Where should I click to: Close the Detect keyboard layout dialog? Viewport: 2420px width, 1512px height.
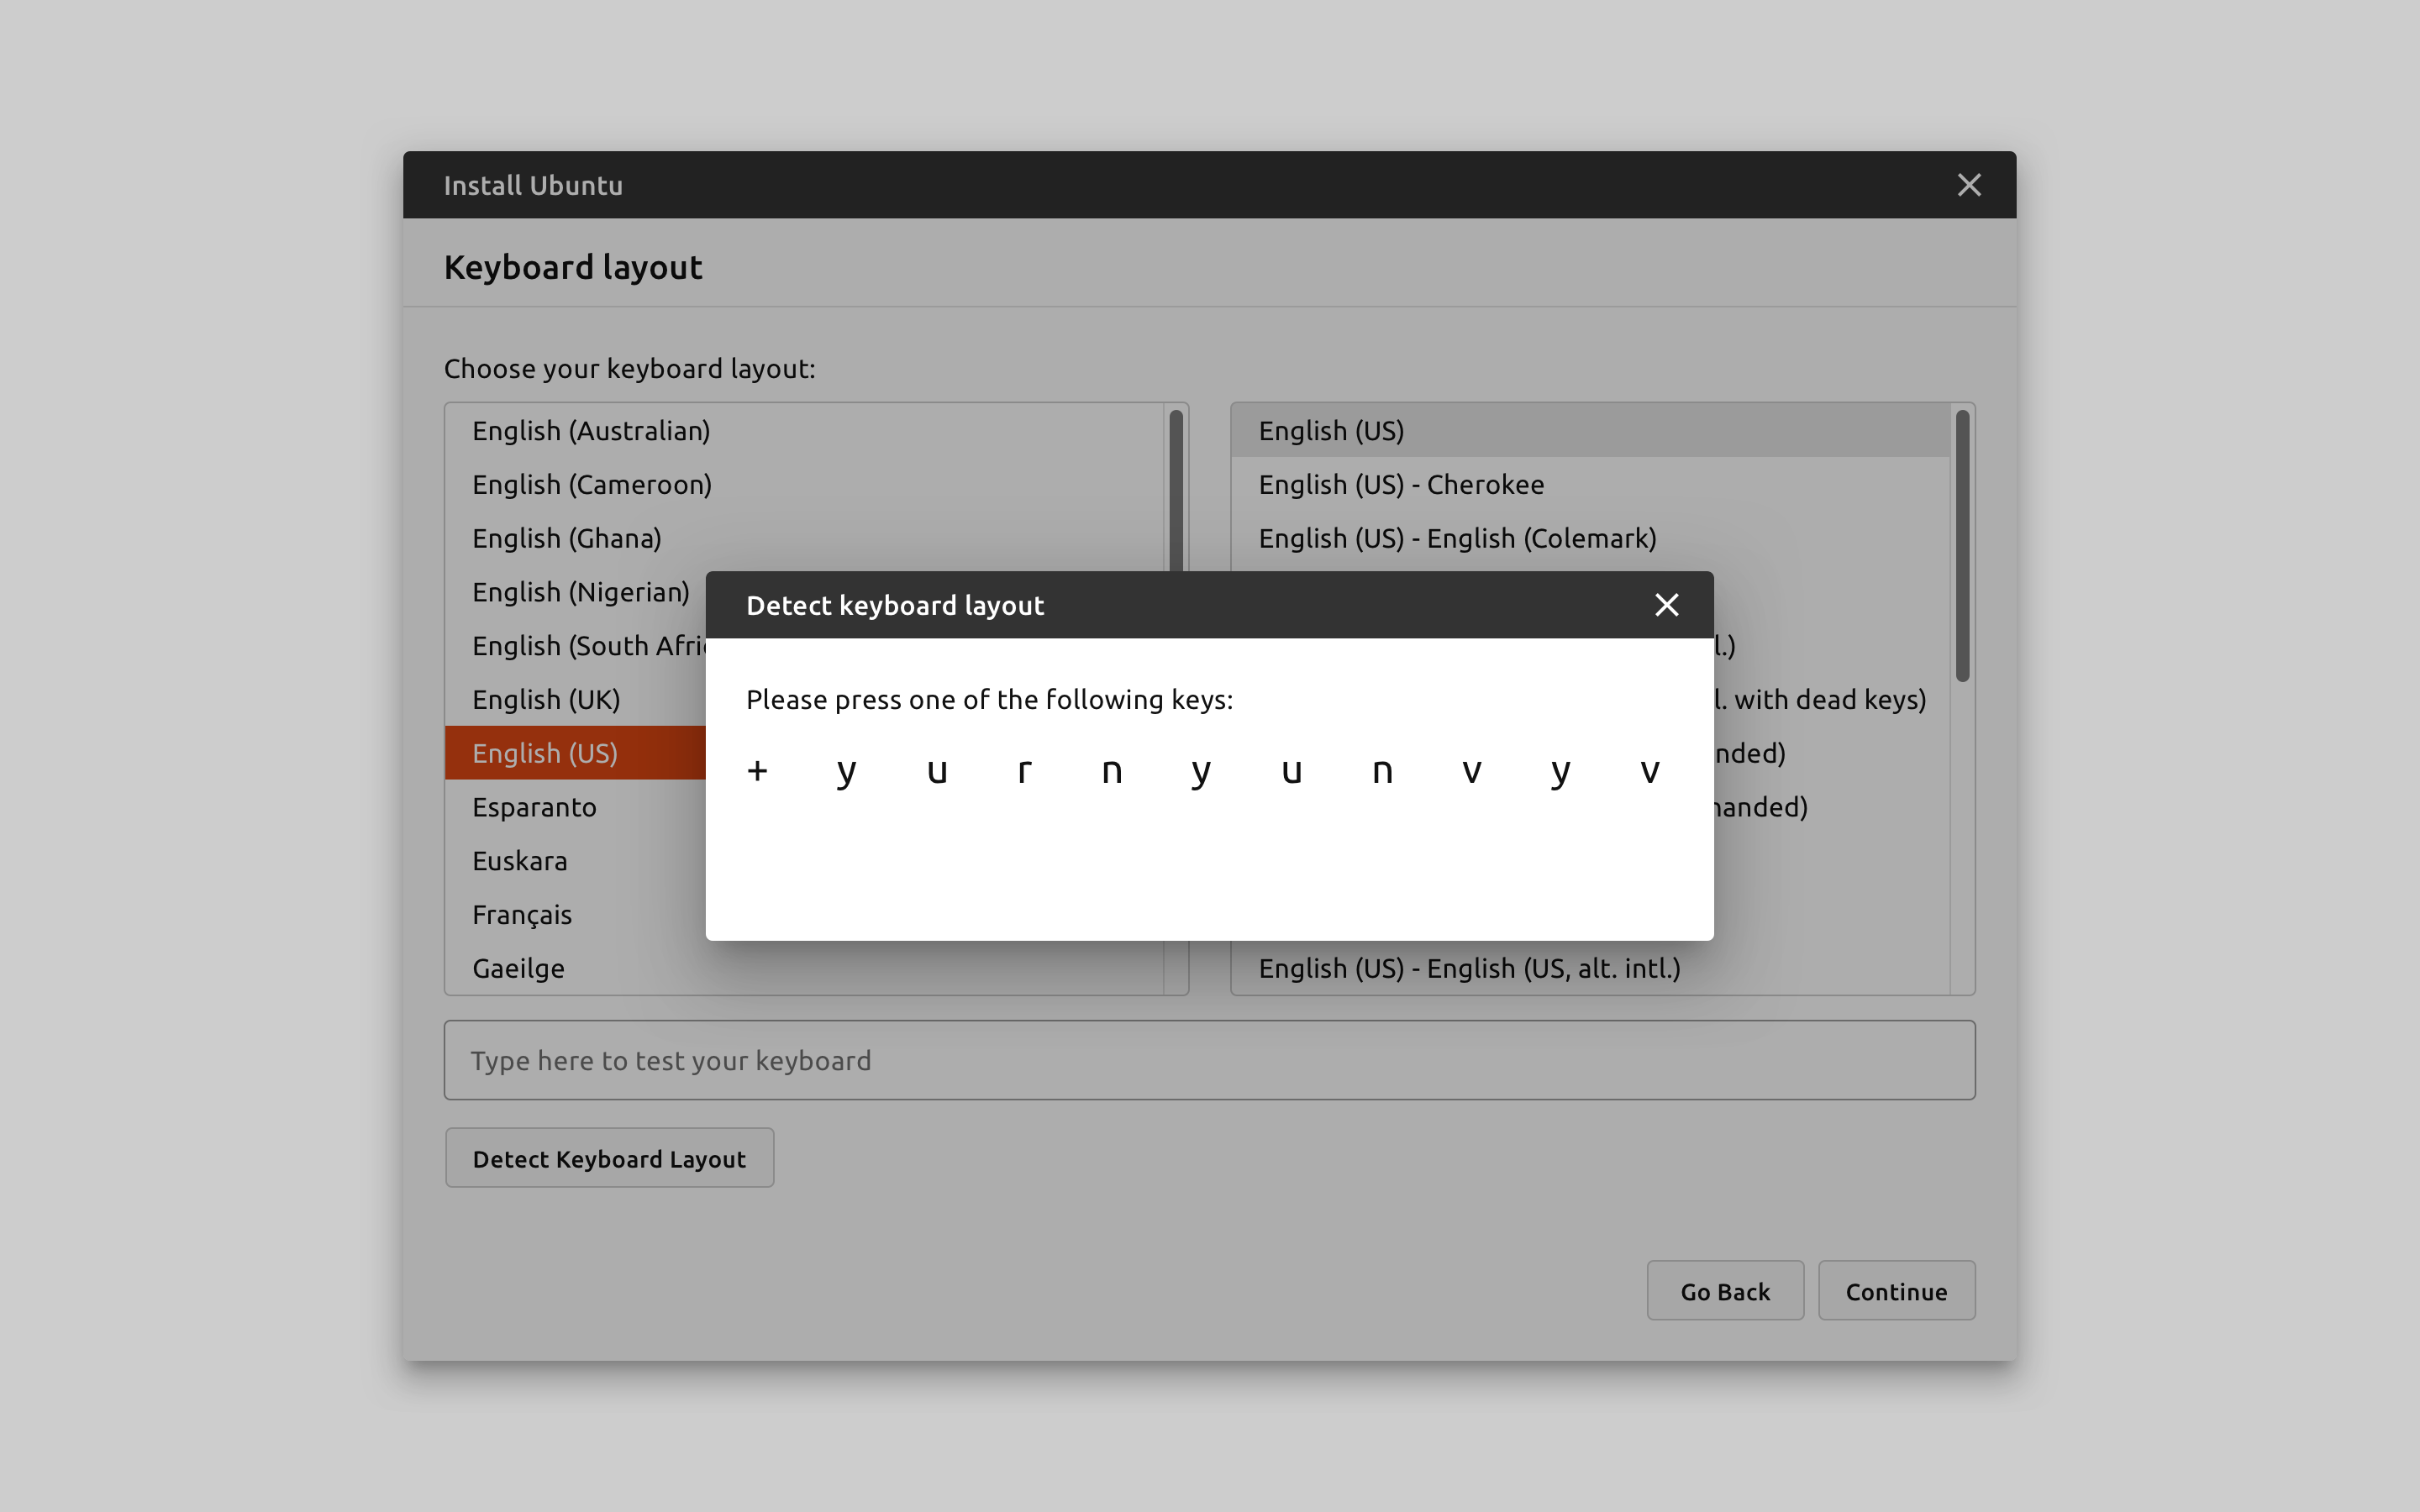click(1666, 605)
